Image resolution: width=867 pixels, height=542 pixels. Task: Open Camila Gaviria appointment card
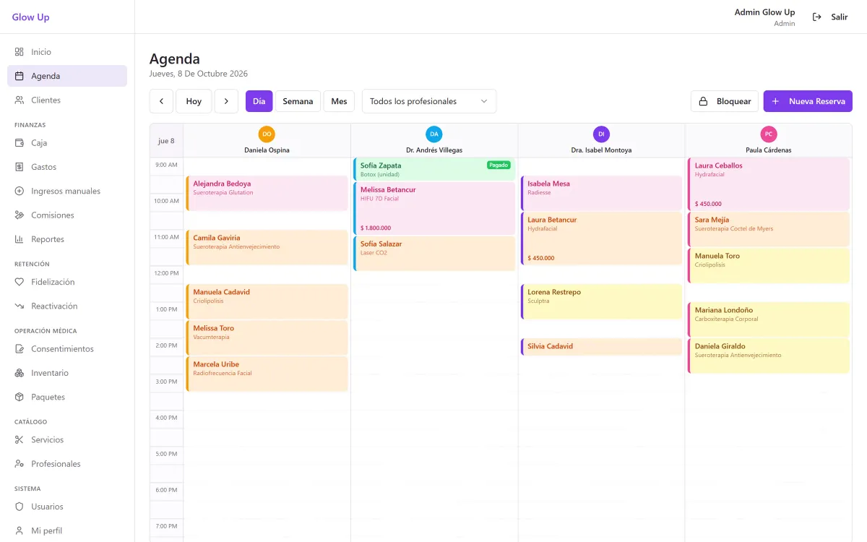(x=267, y=247)
